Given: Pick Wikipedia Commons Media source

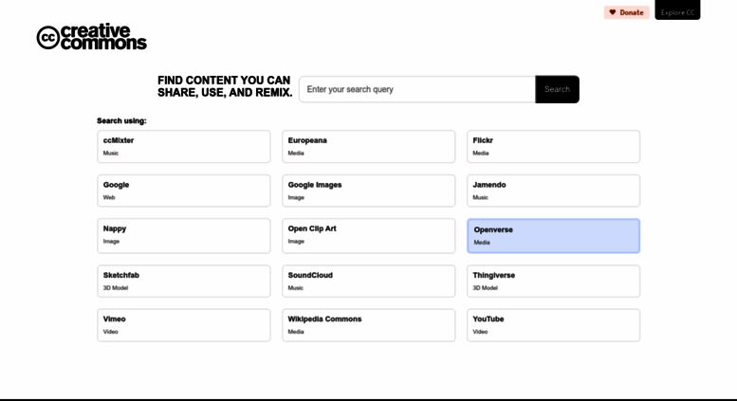Looking at the screenshot, I should pos(368,325).
